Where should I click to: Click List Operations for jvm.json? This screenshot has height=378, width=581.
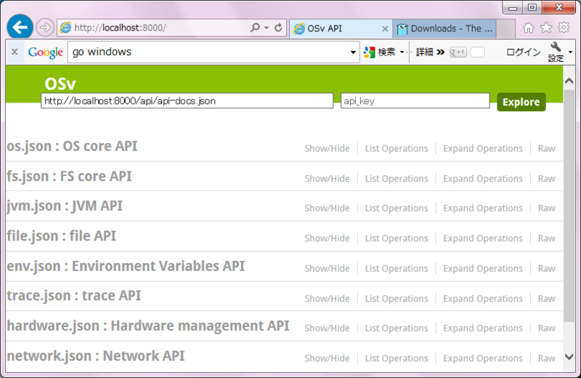[x=397, y=208]
